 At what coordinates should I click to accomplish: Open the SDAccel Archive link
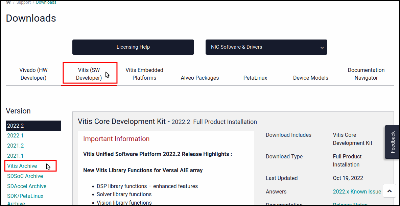pyautogui.click(x=27, y=186)
